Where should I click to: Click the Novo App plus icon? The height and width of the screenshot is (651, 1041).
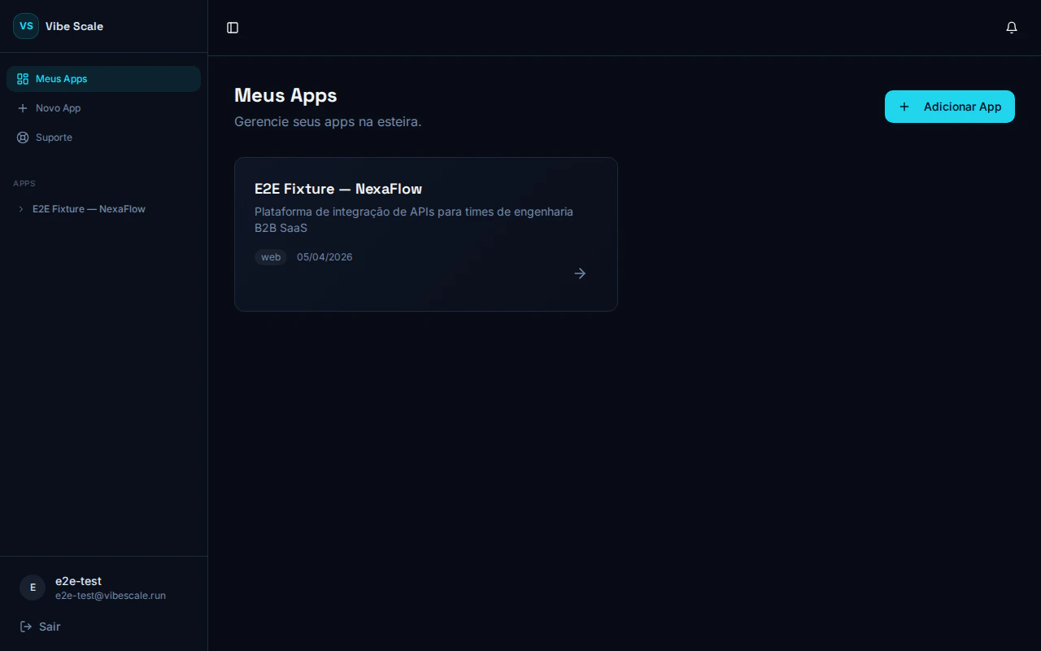pyautogui.click(x=22, y=107)
